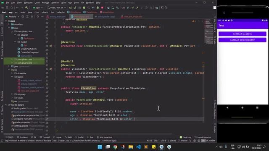
Task: Open the Build menu
Action: 64,3
